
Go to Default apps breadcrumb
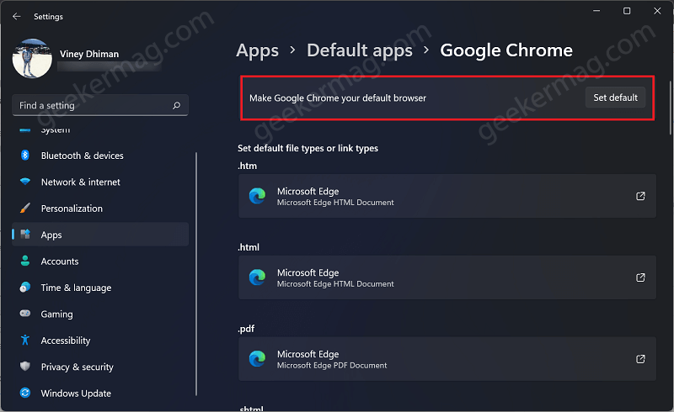coord(360,50)
